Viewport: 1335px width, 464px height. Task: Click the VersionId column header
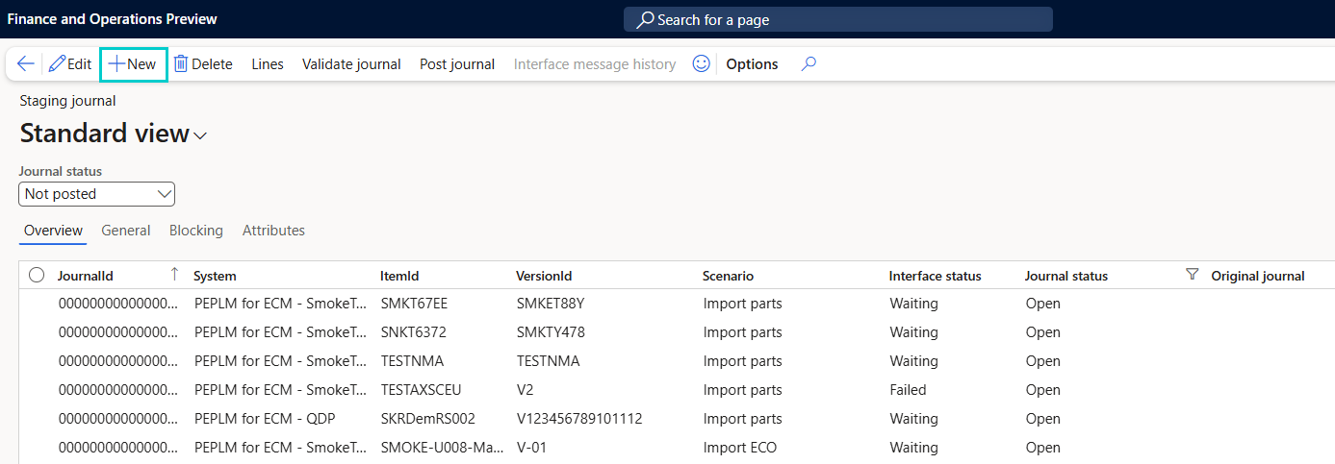tap(544, 276)
